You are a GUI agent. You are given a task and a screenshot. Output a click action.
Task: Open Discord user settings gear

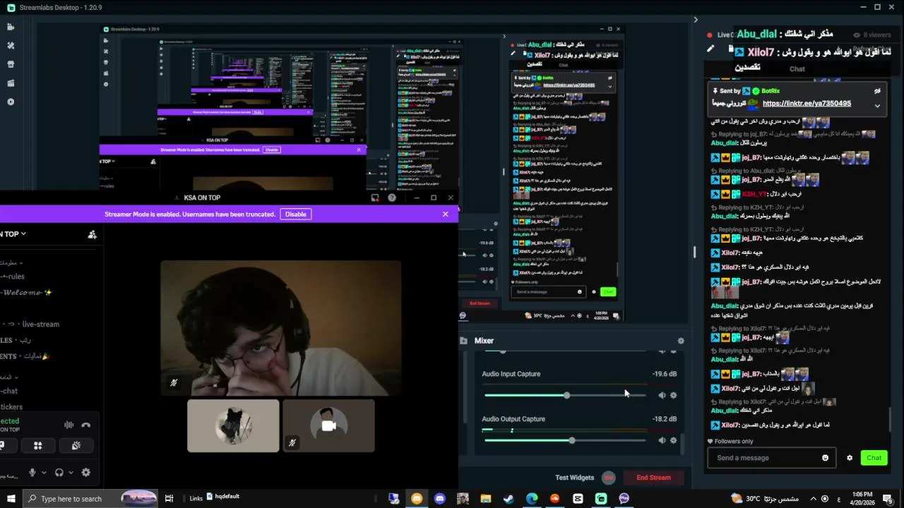(86, 472)
